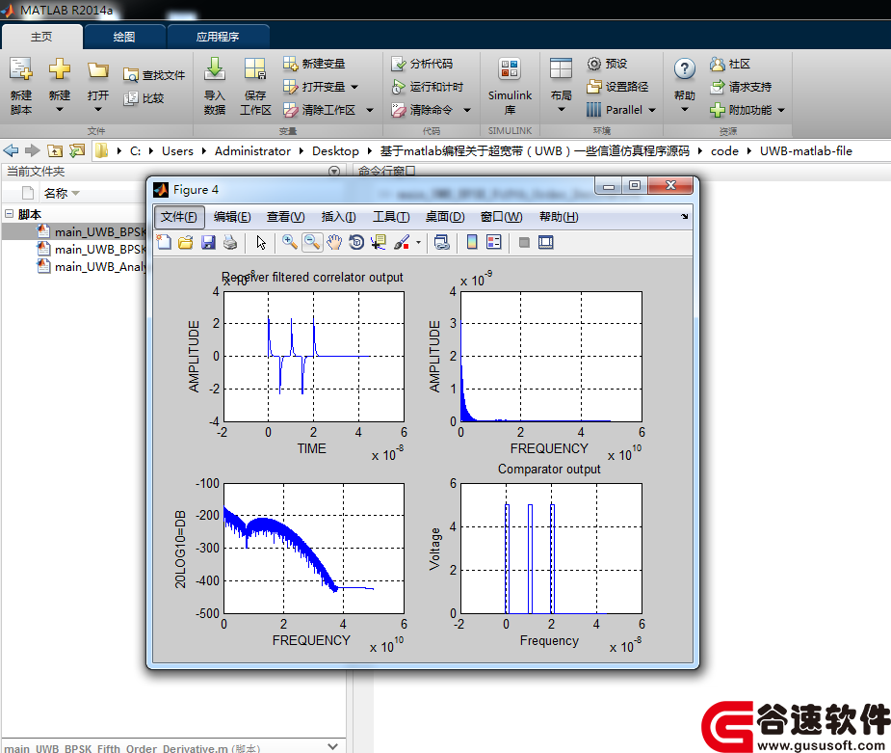
Task: Click Link Plot icon in Figure 4 toolbar
Action: (x=441, y=242)
